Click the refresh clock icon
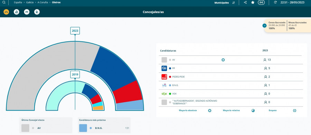 point(275,2)
